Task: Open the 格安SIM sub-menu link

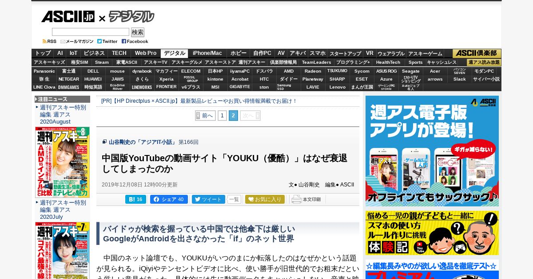Action: pyautogui.click(x=80, y=62)
